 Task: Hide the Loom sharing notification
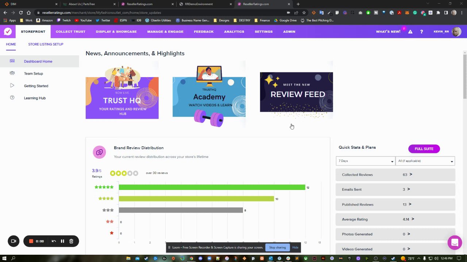(x=295, y=247)
